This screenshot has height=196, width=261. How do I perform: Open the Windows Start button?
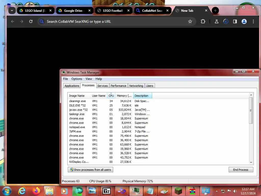(x=6, y=191)
